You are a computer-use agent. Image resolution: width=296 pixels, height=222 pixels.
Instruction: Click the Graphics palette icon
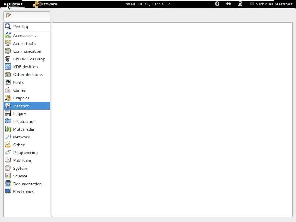coord(8,98)
